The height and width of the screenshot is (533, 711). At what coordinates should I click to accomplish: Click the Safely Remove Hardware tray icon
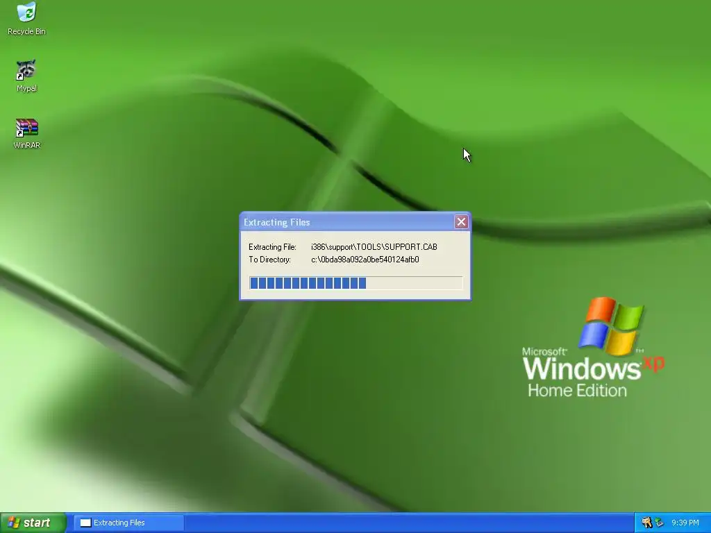click(659, 523)
